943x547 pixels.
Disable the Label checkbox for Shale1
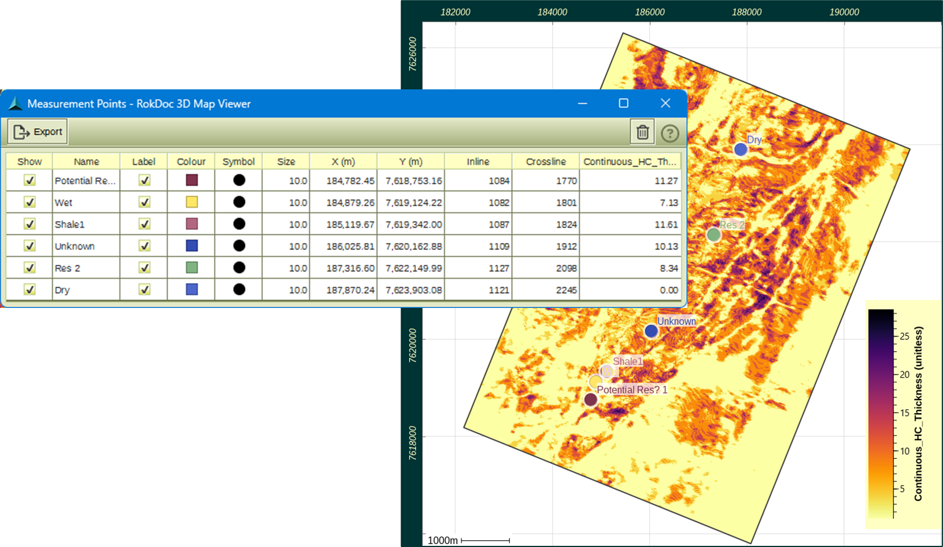coord(145,224)
